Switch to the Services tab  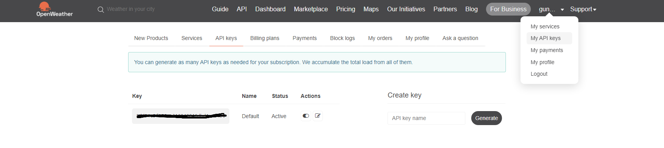192,38
